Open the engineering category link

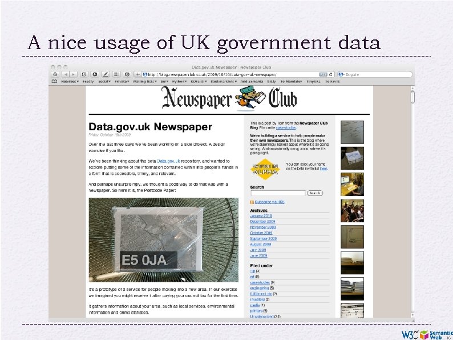click(260, 288)
